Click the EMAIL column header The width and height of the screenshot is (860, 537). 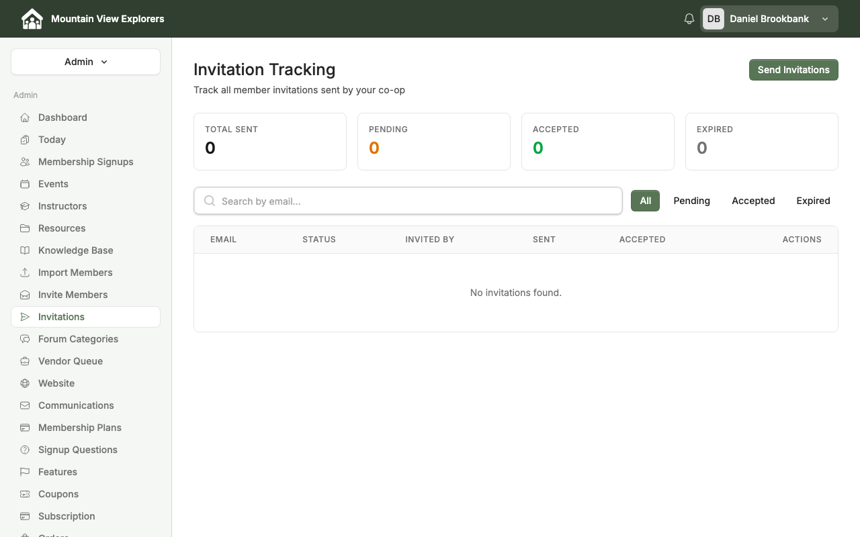point(223,240)
